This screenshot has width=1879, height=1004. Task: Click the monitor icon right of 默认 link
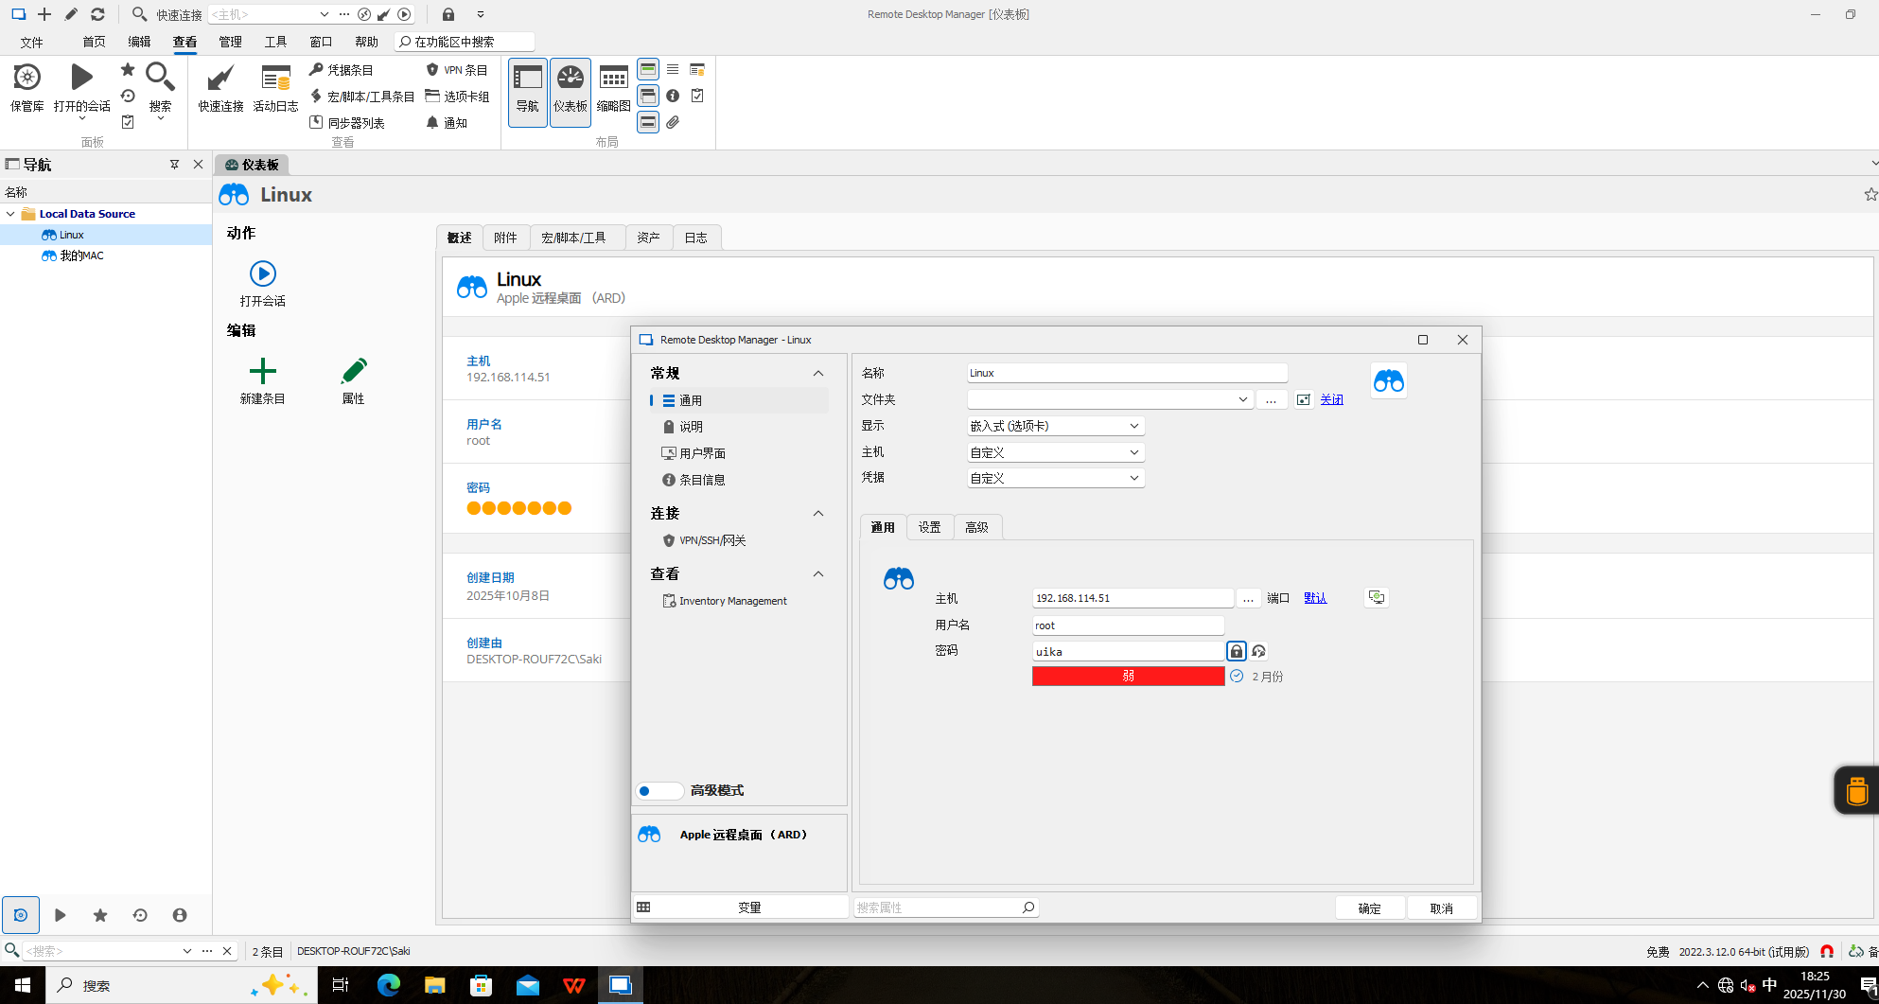[x=1377, y=598]
